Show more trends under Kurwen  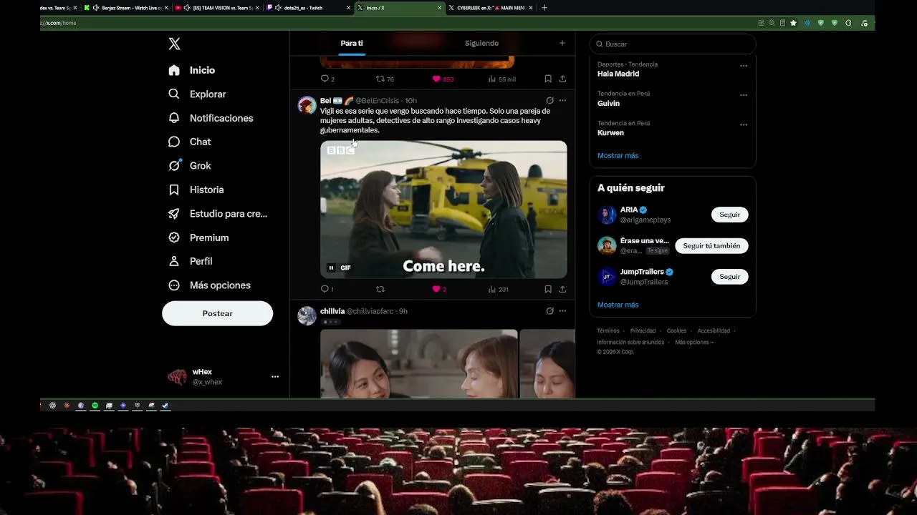(618, 155)
